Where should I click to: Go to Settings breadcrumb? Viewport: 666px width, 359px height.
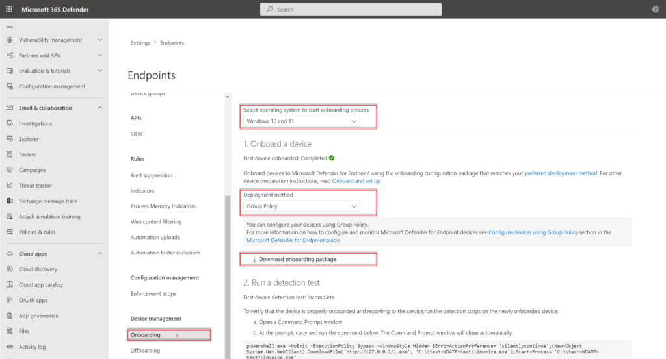[x=140, y=43]
